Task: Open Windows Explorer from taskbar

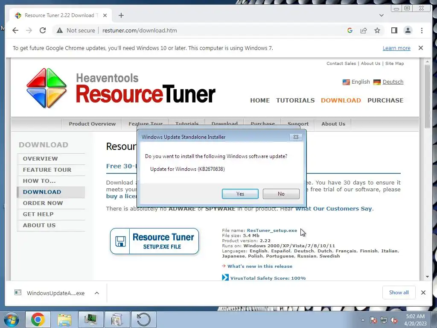Action: tap(64, 319)
